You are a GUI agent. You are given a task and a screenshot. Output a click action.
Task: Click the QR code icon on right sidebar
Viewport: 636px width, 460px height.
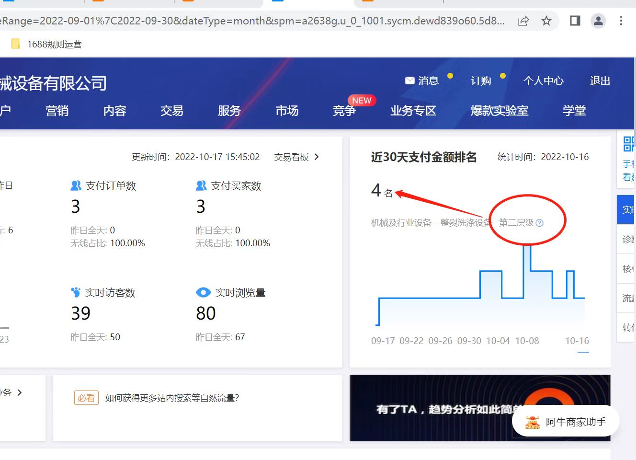click(x=628, y=144)
